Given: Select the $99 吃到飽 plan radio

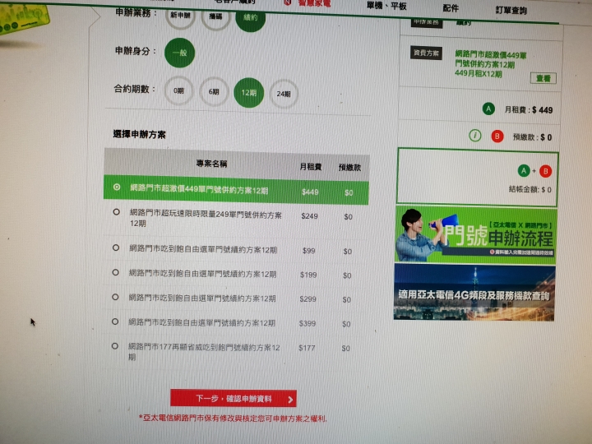Looking at the screenshot, I should 116,247.
